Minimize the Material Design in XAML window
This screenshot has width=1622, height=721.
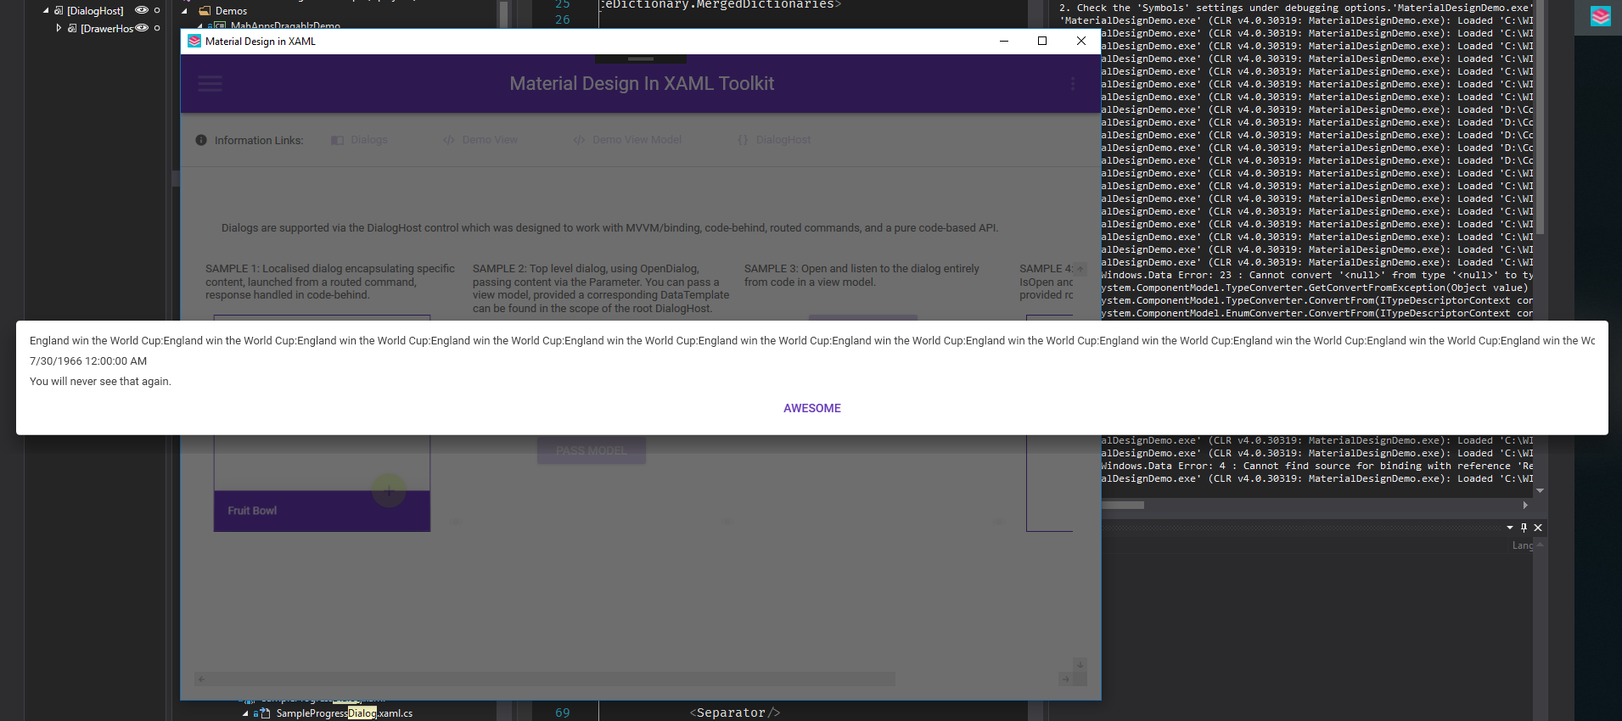(1004, 41)
